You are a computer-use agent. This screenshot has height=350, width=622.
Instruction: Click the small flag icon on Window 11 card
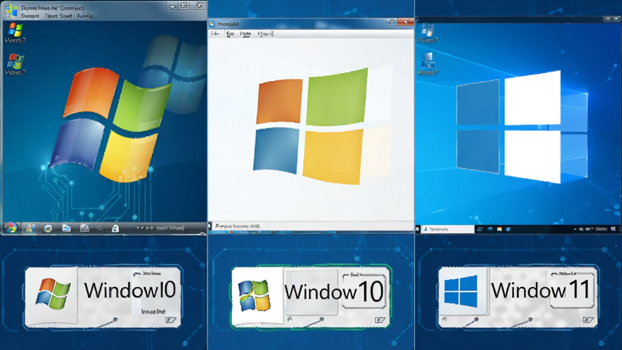pyautogui.click(x=444, y=319)
